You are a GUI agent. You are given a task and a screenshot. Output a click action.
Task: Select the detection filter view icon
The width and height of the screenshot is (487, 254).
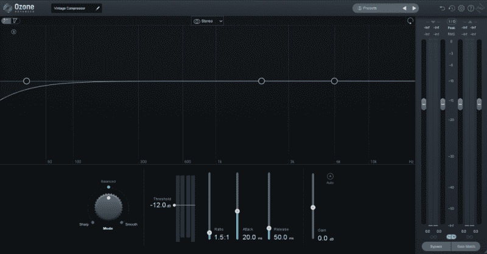6,21
